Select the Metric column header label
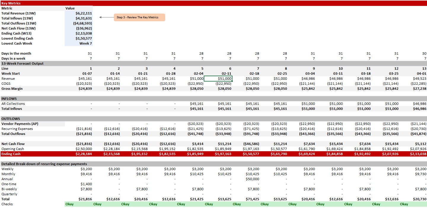427x210 pixels. tap(7, 8)
